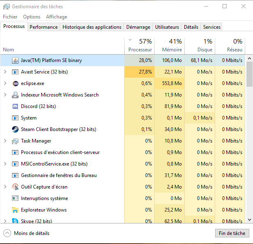Switch to the Performance tab
Screen dimensions: 253x244
(44, 27)
